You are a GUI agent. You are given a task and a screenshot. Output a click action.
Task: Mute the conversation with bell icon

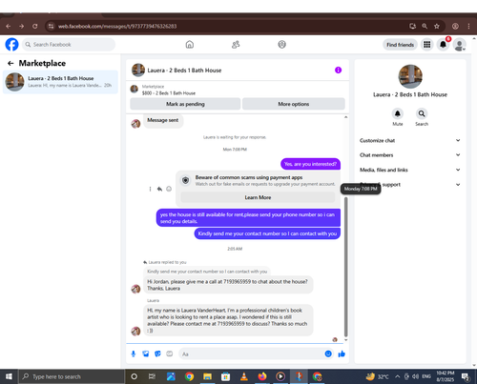398,113
